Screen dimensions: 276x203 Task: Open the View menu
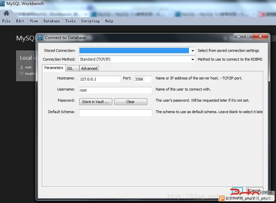[x=34, y=21]
